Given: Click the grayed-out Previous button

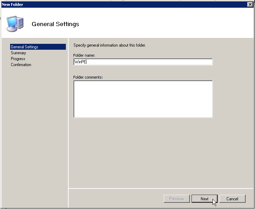Looking at the screenshot, I should (177, 199).
